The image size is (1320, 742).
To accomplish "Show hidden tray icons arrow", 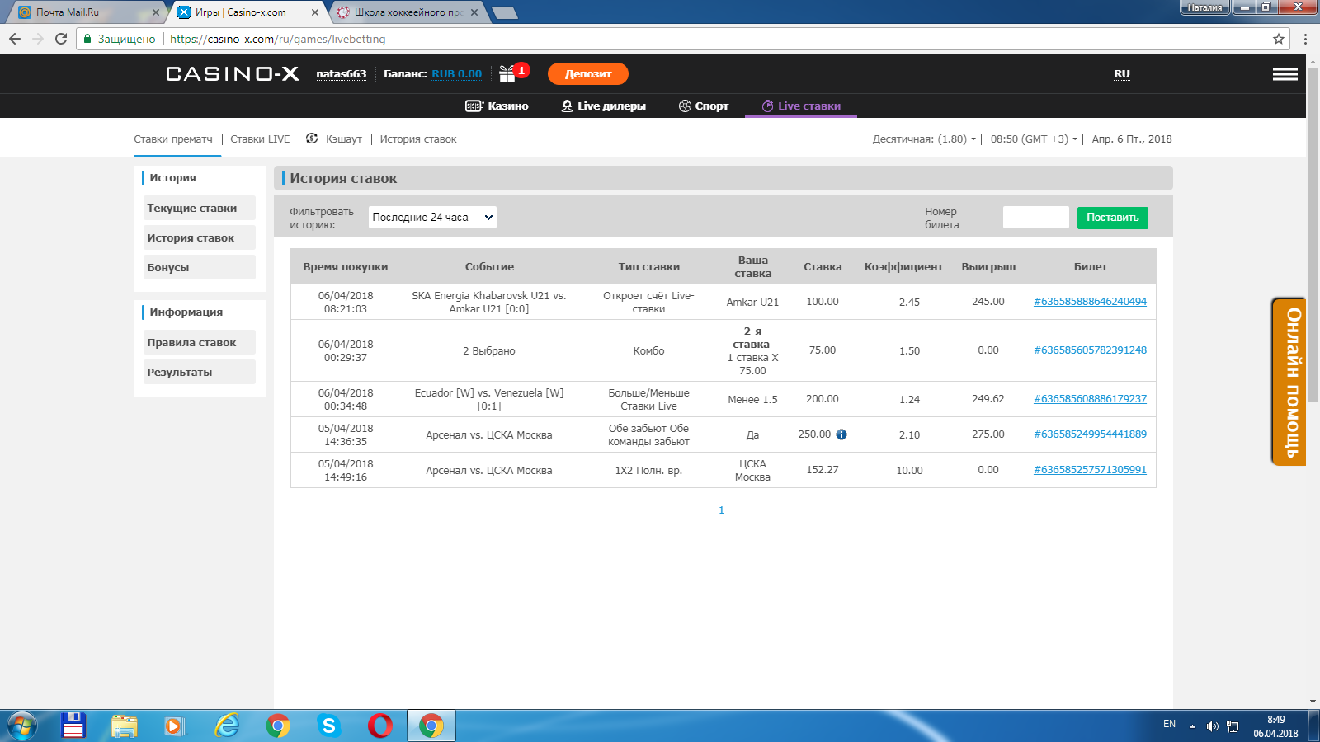I will (1192, 726).
